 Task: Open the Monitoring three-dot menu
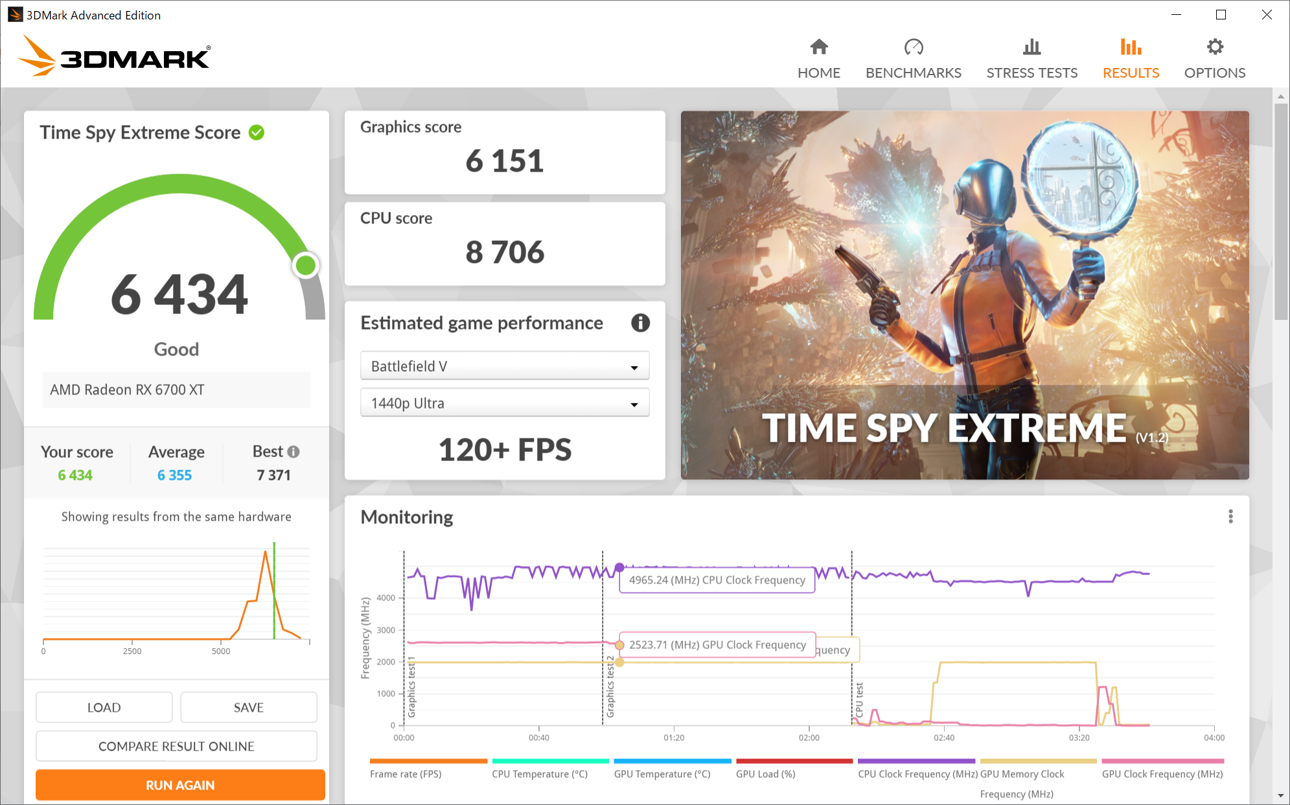(1230, 516)
